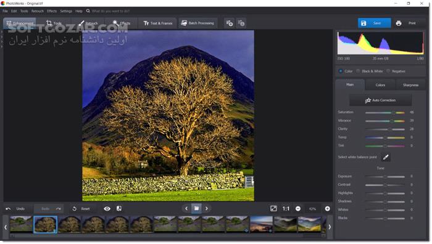432x244 pixels.
Task: Click the fit to screen icon
Action: tap(273, 208)
